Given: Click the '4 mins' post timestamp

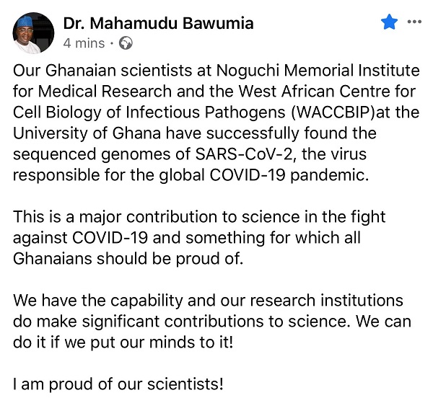Looking at the screenshot, I should (84, 43).
